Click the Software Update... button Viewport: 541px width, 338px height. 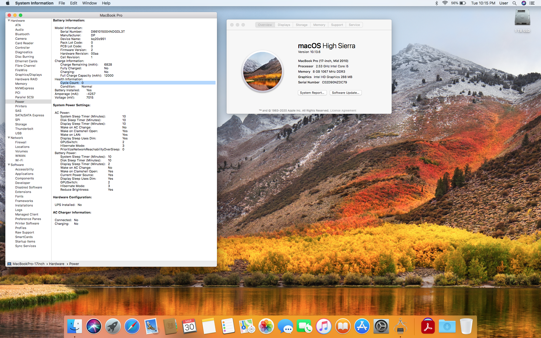click(345, 93)
